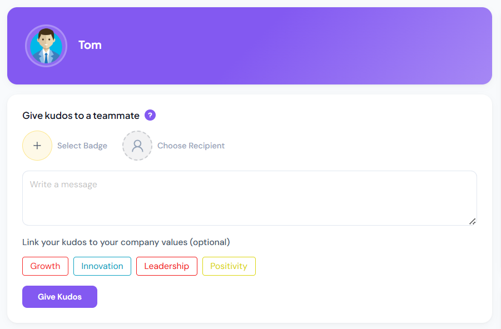The width and height of the screenshot is (501, 329).
Task: Toggle the yellow Positivity value tag
Action: (x=229, y=266)
